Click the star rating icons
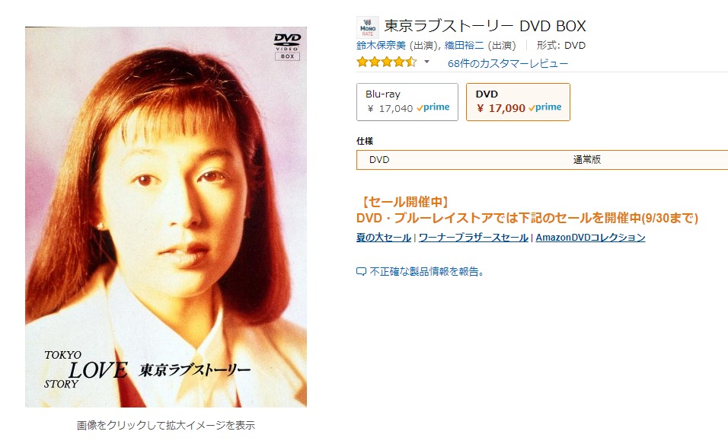The image size is (728, 441). [386, 62]
